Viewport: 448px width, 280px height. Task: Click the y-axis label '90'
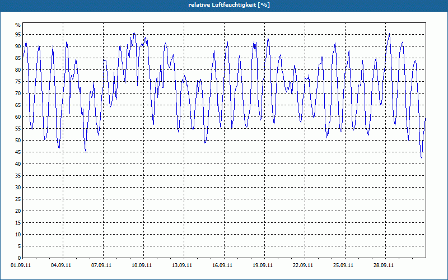pos(18,46)
